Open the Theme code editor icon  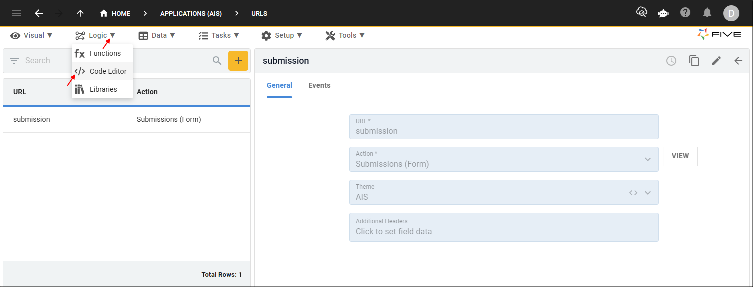tap(633, 192)
